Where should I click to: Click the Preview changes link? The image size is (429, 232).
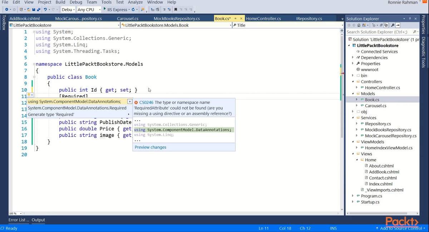pyautogui.click(x=151, y=147)
